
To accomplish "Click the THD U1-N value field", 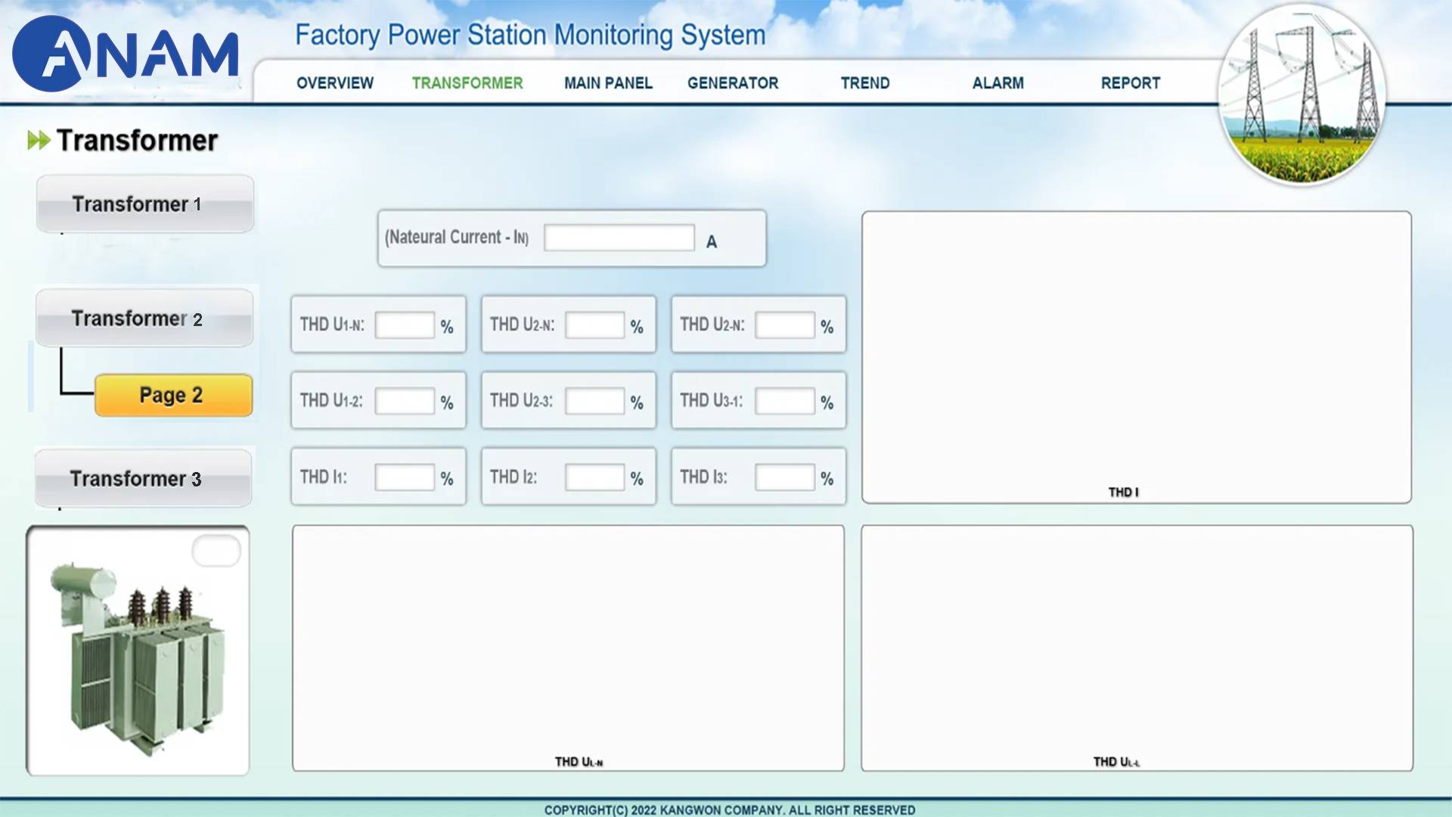I will pos(405,325).
